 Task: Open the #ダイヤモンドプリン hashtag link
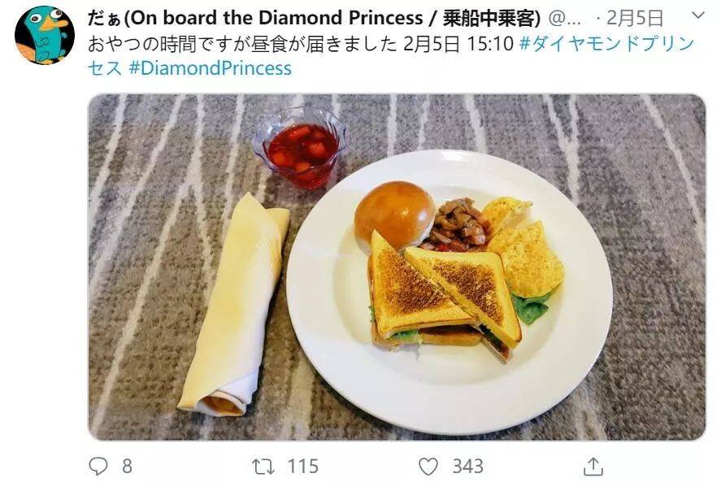(x=606, y=44)
